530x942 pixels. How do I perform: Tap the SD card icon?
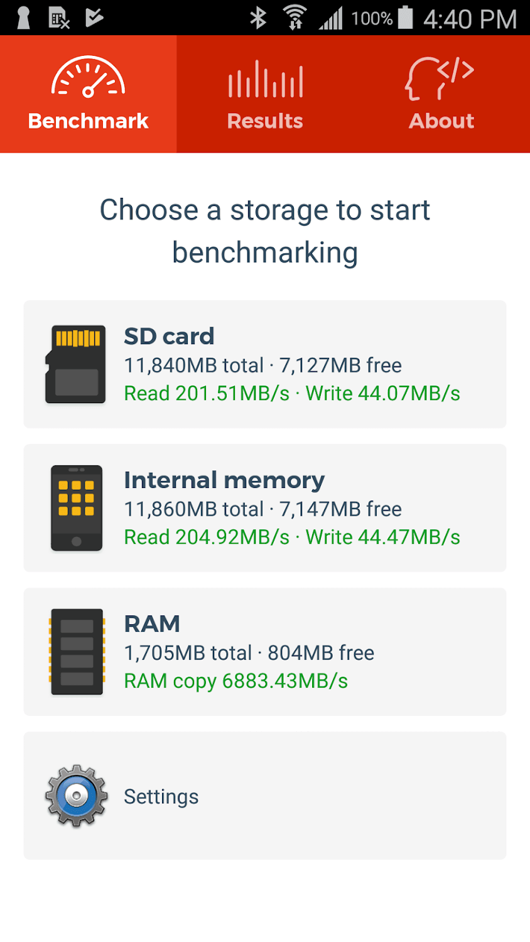(x=76, y=364)
